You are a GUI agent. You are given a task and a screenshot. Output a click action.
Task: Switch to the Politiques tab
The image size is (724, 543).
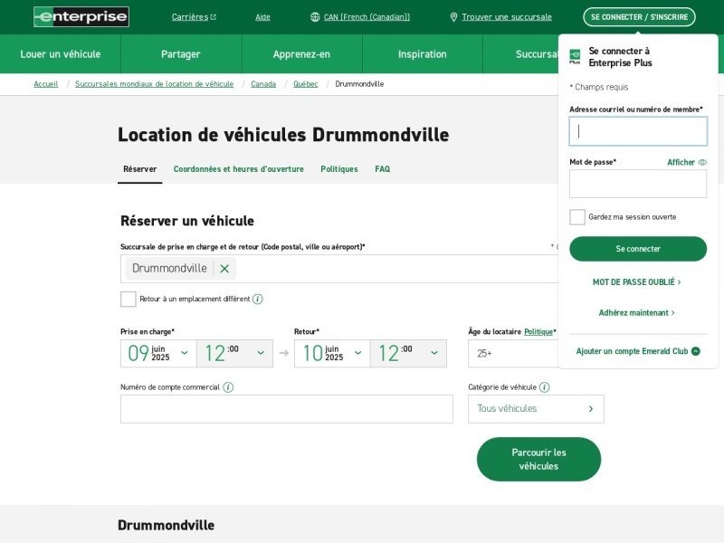coord(339,169)
